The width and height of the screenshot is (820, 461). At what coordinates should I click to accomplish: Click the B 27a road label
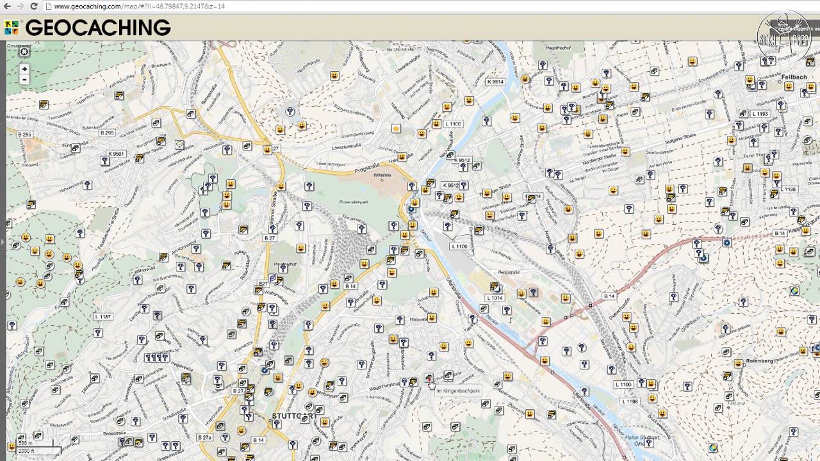pos(205,437)
